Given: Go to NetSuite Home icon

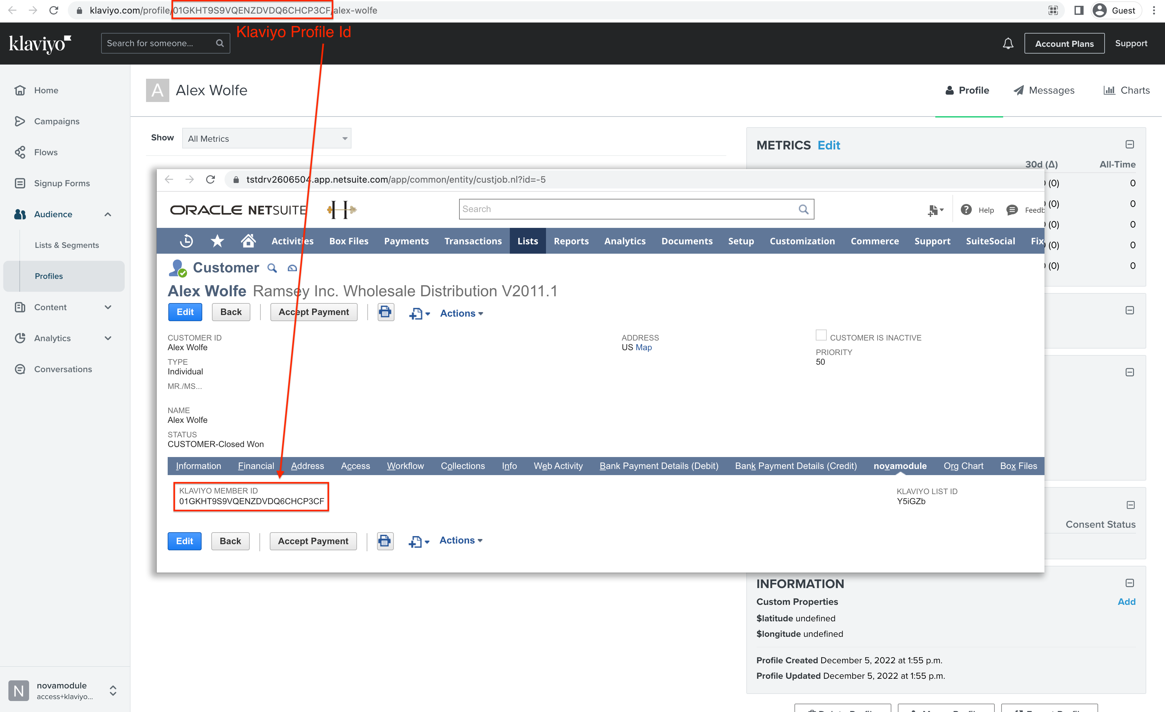Looking at the screenshot, I should tap(248, 241).
